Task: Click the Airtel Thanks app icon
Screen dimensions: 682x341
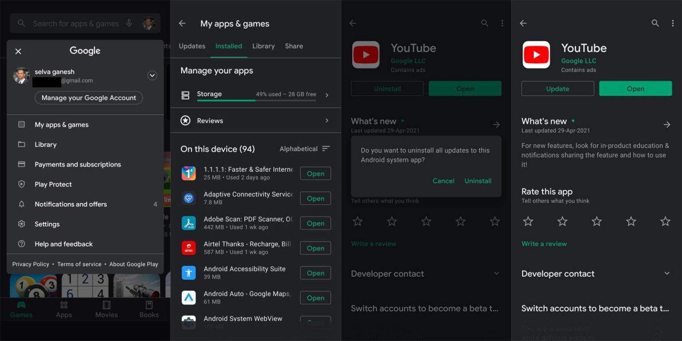Action: (189, 248)
